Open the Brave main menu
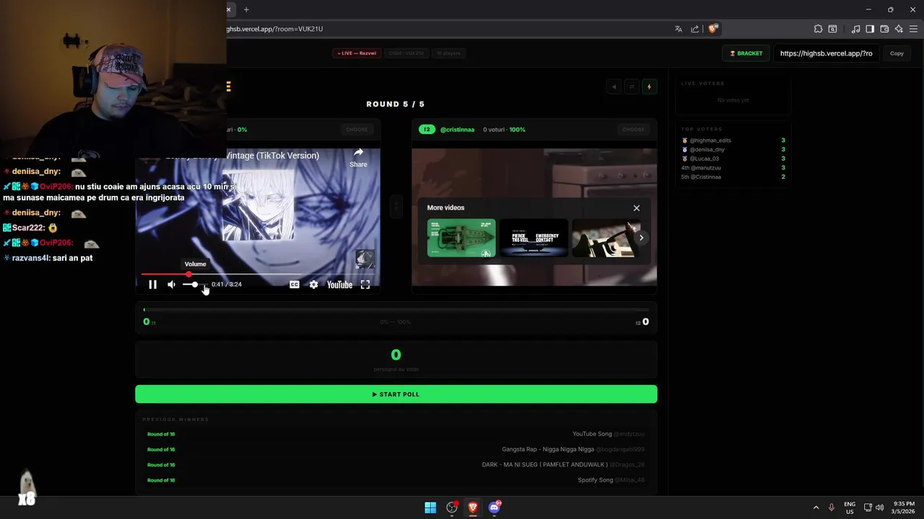The width and height of the screenshot is (924, 519). 913,29
